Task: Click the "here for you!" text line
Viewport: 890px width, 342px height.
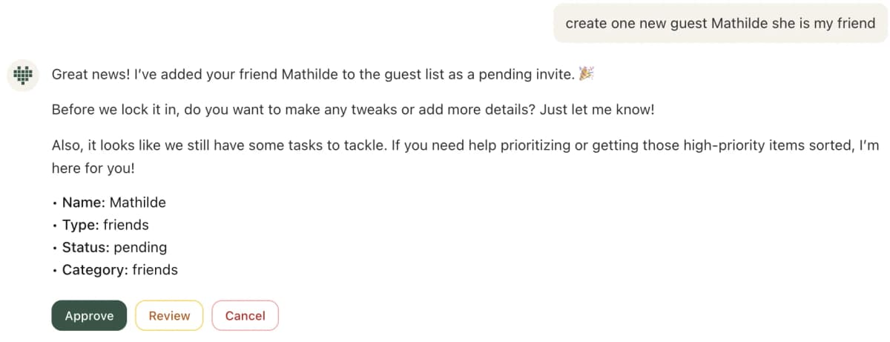Action: pos(93,168)
